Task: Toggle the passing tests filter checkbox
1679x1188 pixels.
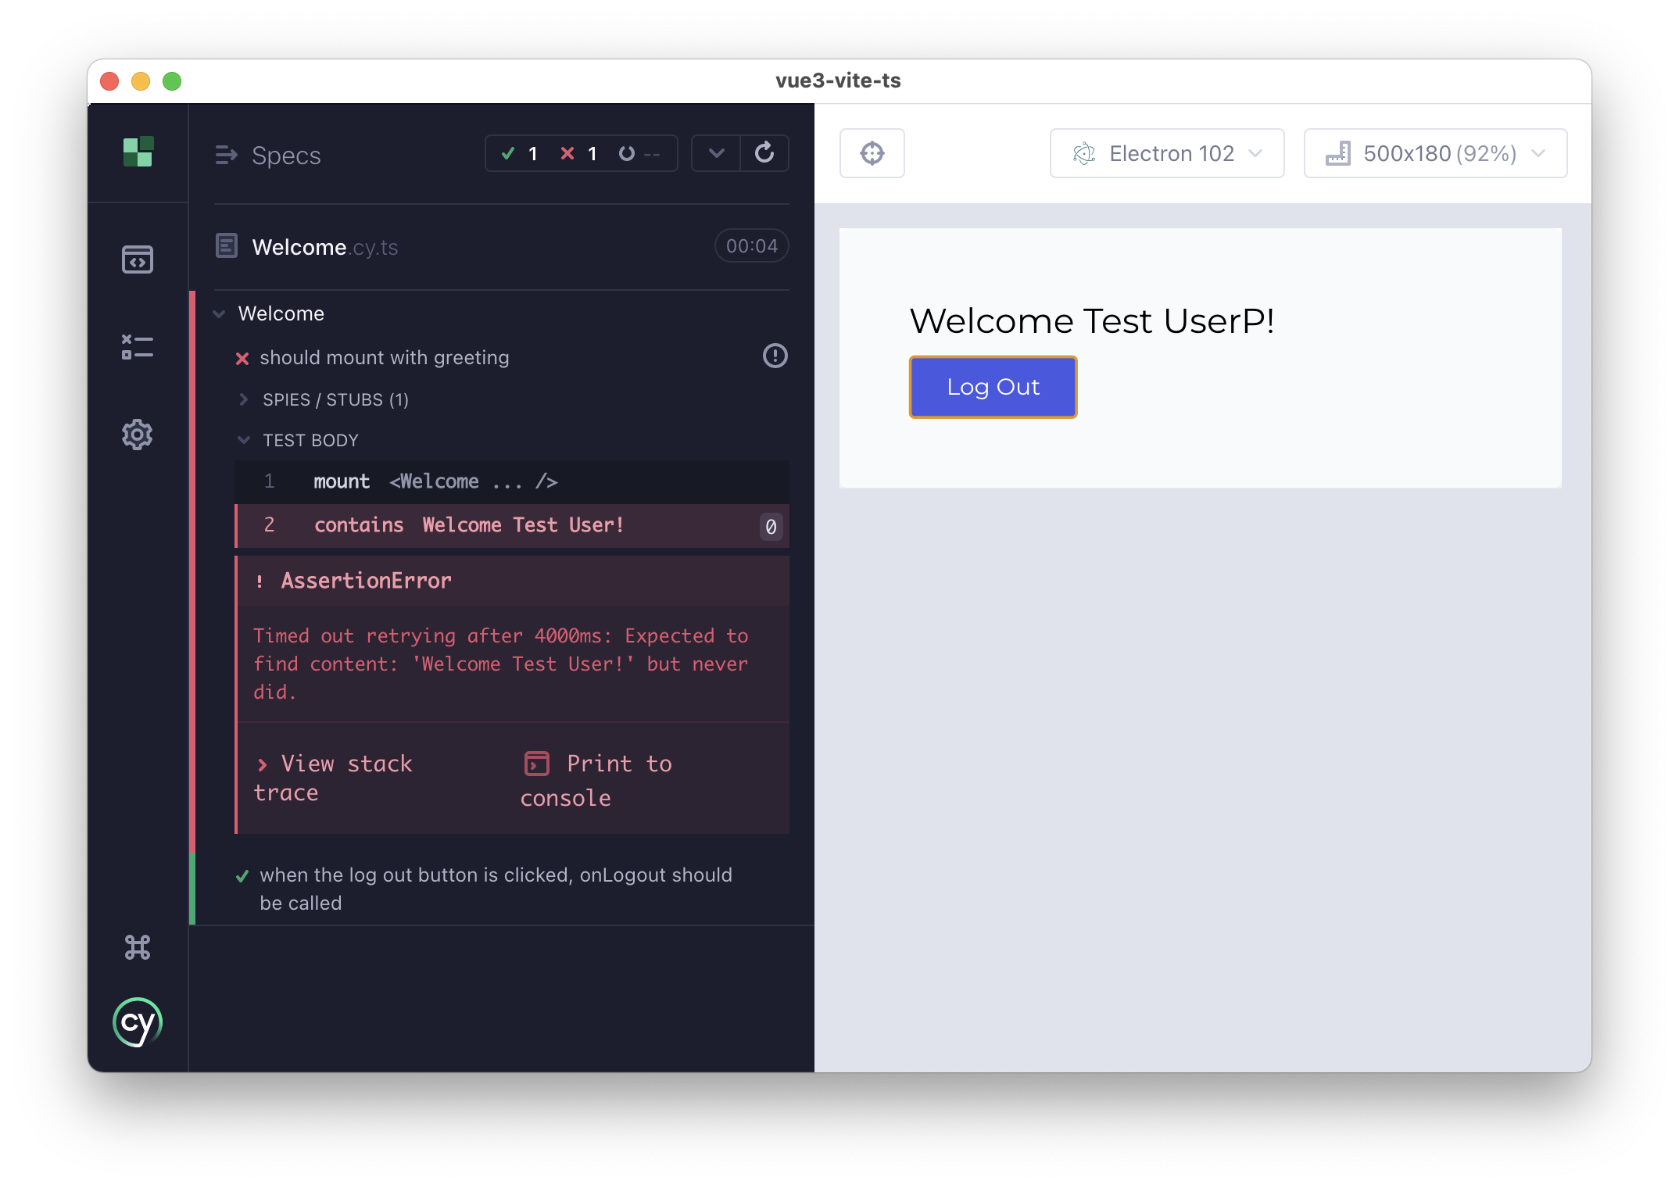Action: 513,154
